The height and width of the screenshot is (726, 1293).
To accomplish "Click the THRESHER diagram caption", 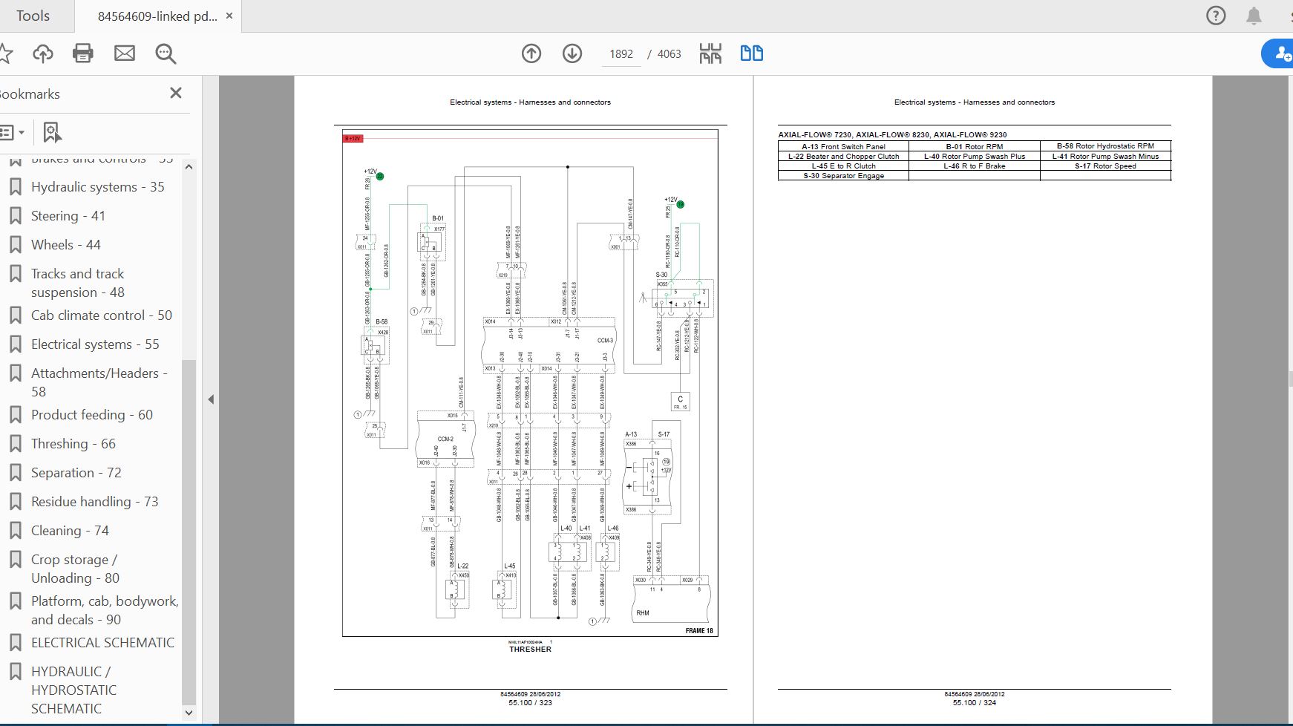I will [x=530, y=649].
